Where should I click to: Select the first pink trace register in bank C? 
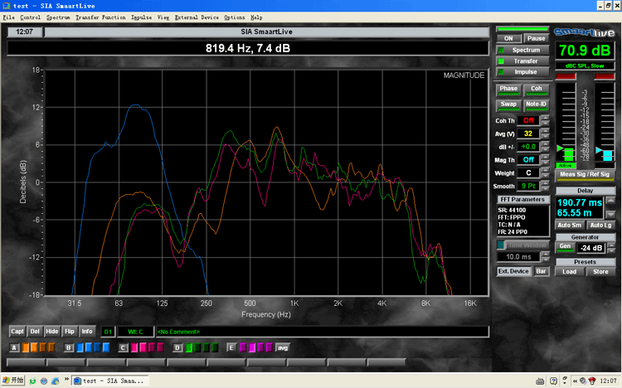pos(134,348)
